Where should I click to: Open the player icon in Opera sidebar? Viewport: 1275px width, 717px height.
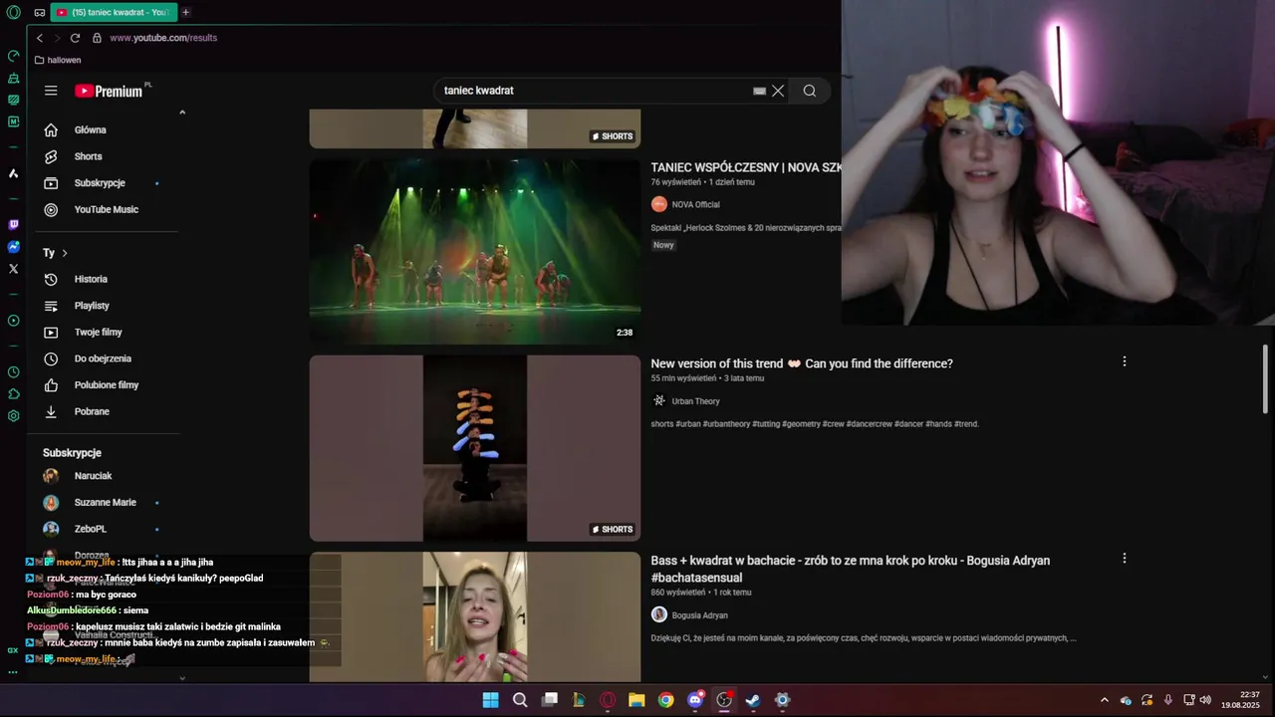pos(13,321)
